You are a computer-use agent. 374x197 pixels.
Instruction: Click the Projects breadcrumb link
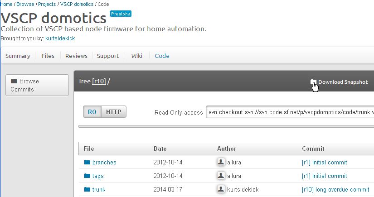[47, 4]
